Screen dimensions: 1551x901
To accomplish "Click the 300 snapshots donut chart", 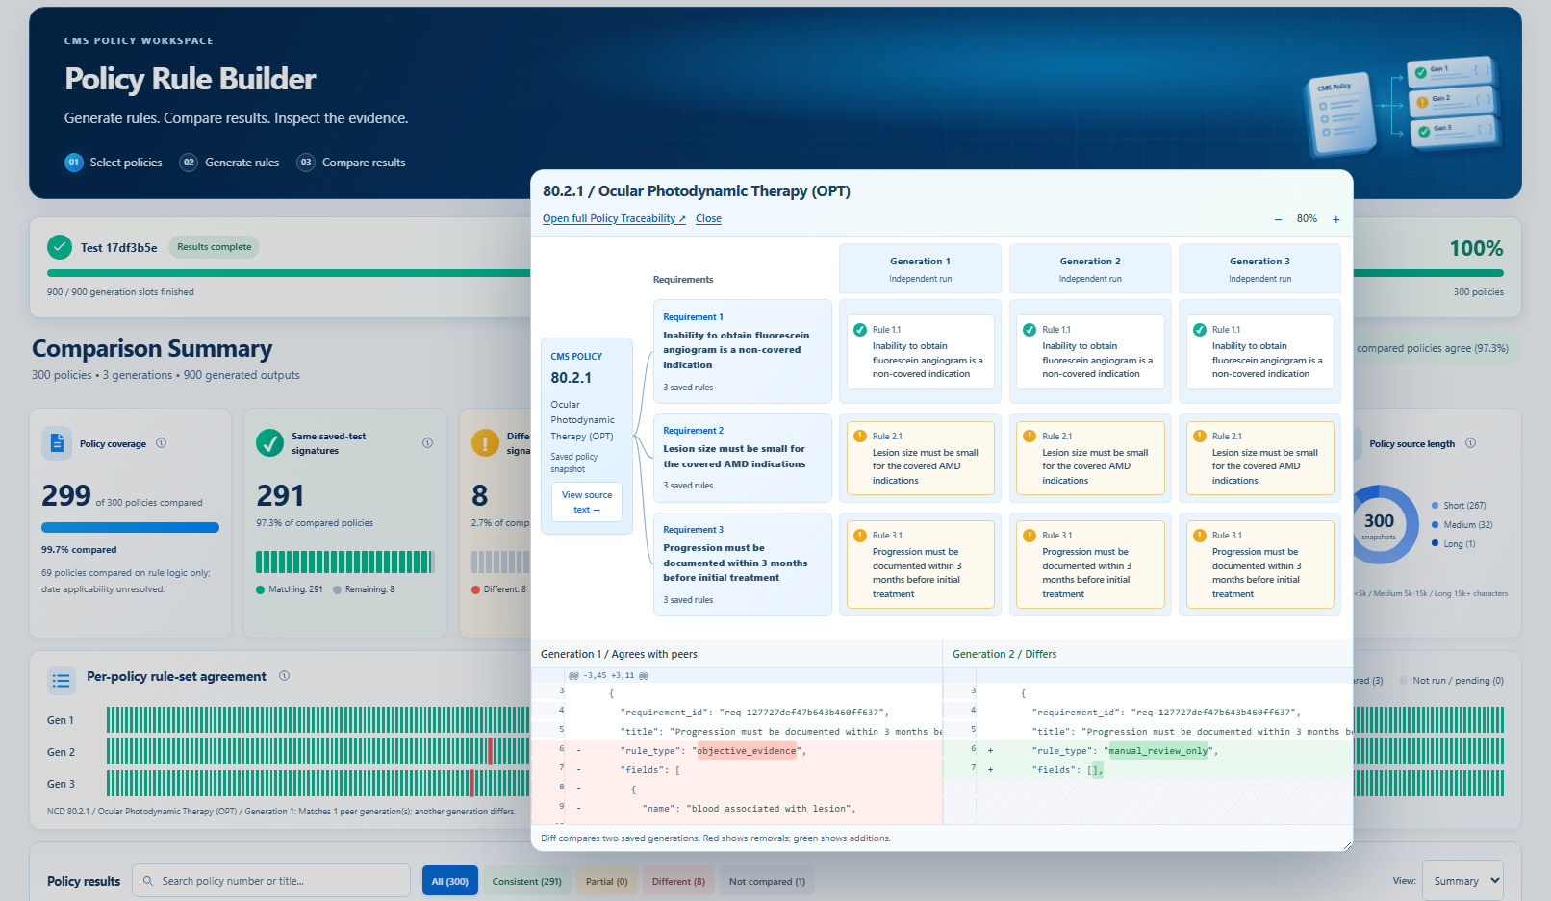I will coord(1379,524).
